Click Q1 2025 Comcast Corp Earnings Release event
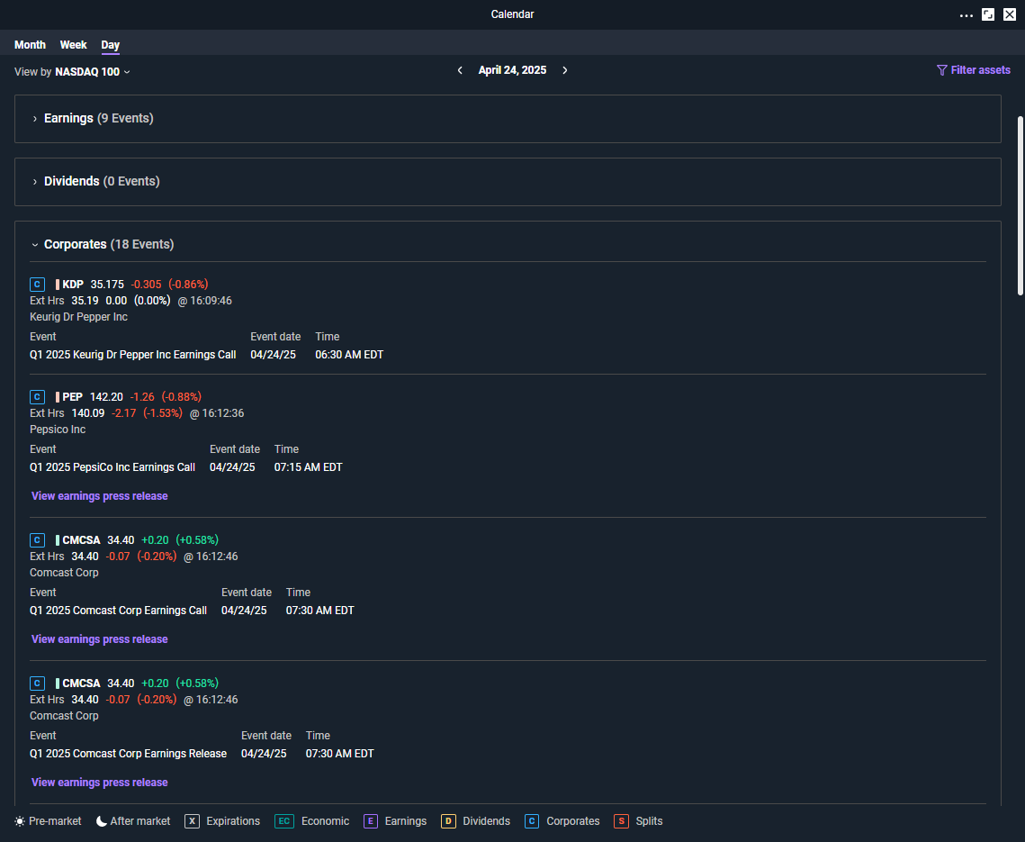Screen dimensions: 1025x842 click(128, 754)
